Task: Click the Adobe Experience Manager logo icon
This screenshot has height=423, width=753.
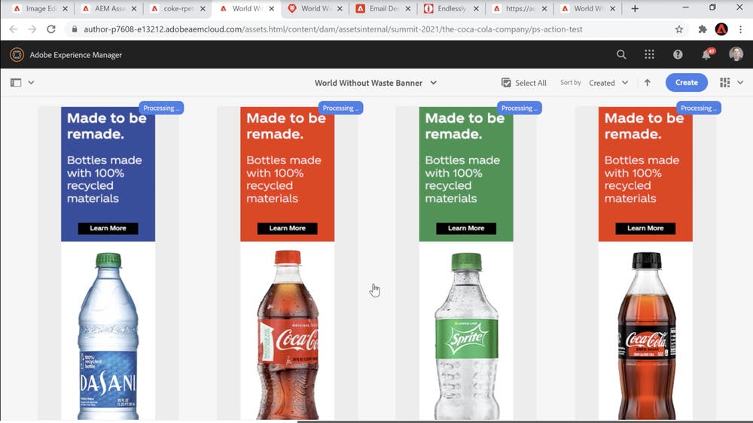Action: pos(17,55)
